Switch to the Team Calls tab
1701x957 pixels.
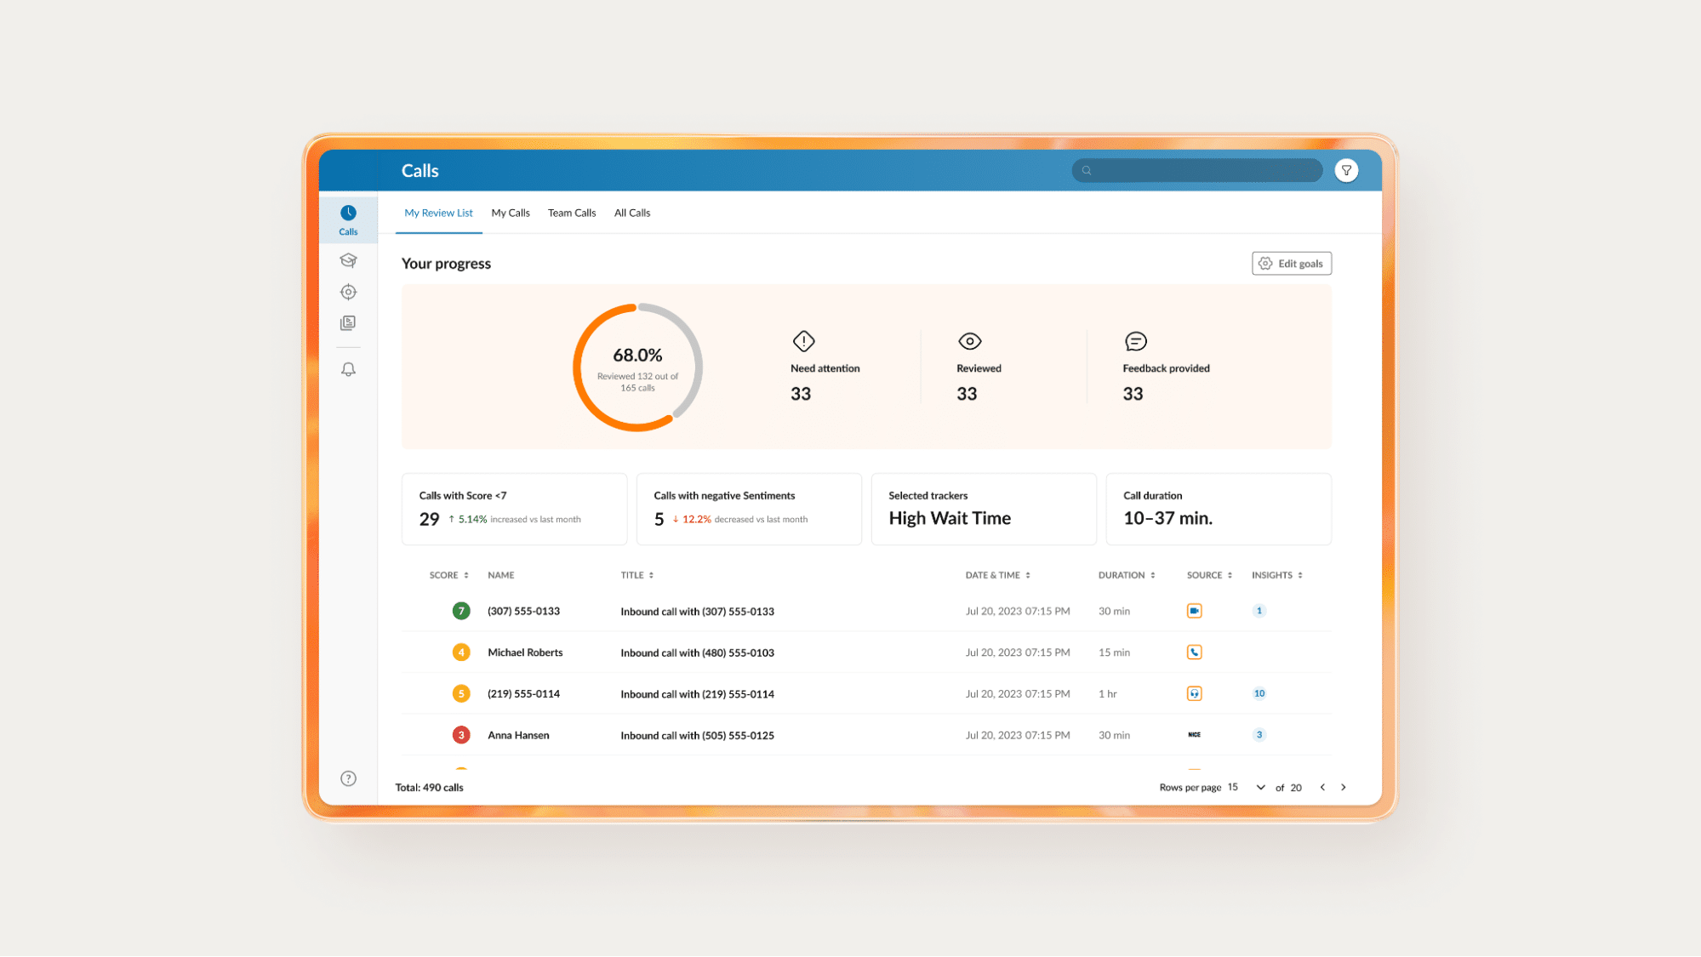(x=571, y=213)
